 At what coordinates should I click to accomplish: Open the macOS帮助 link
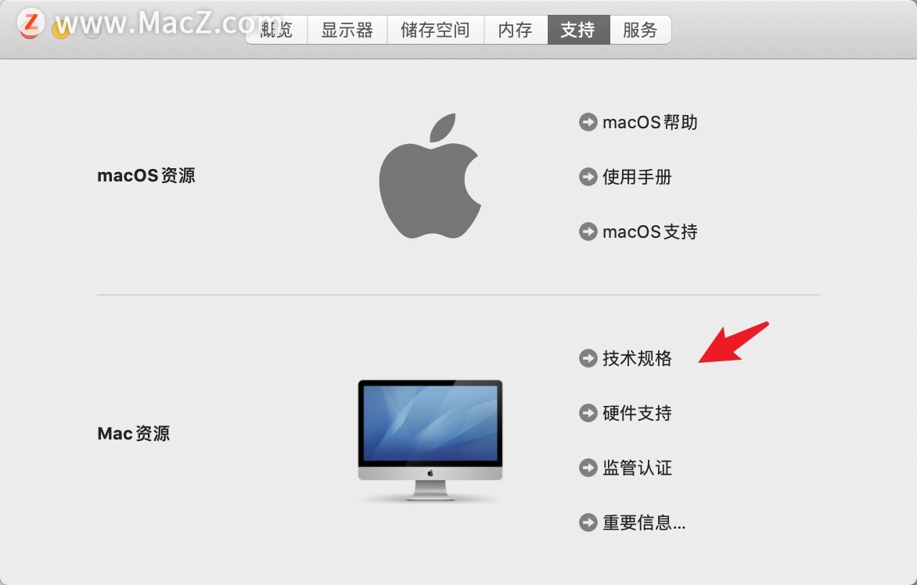point(649,122)
